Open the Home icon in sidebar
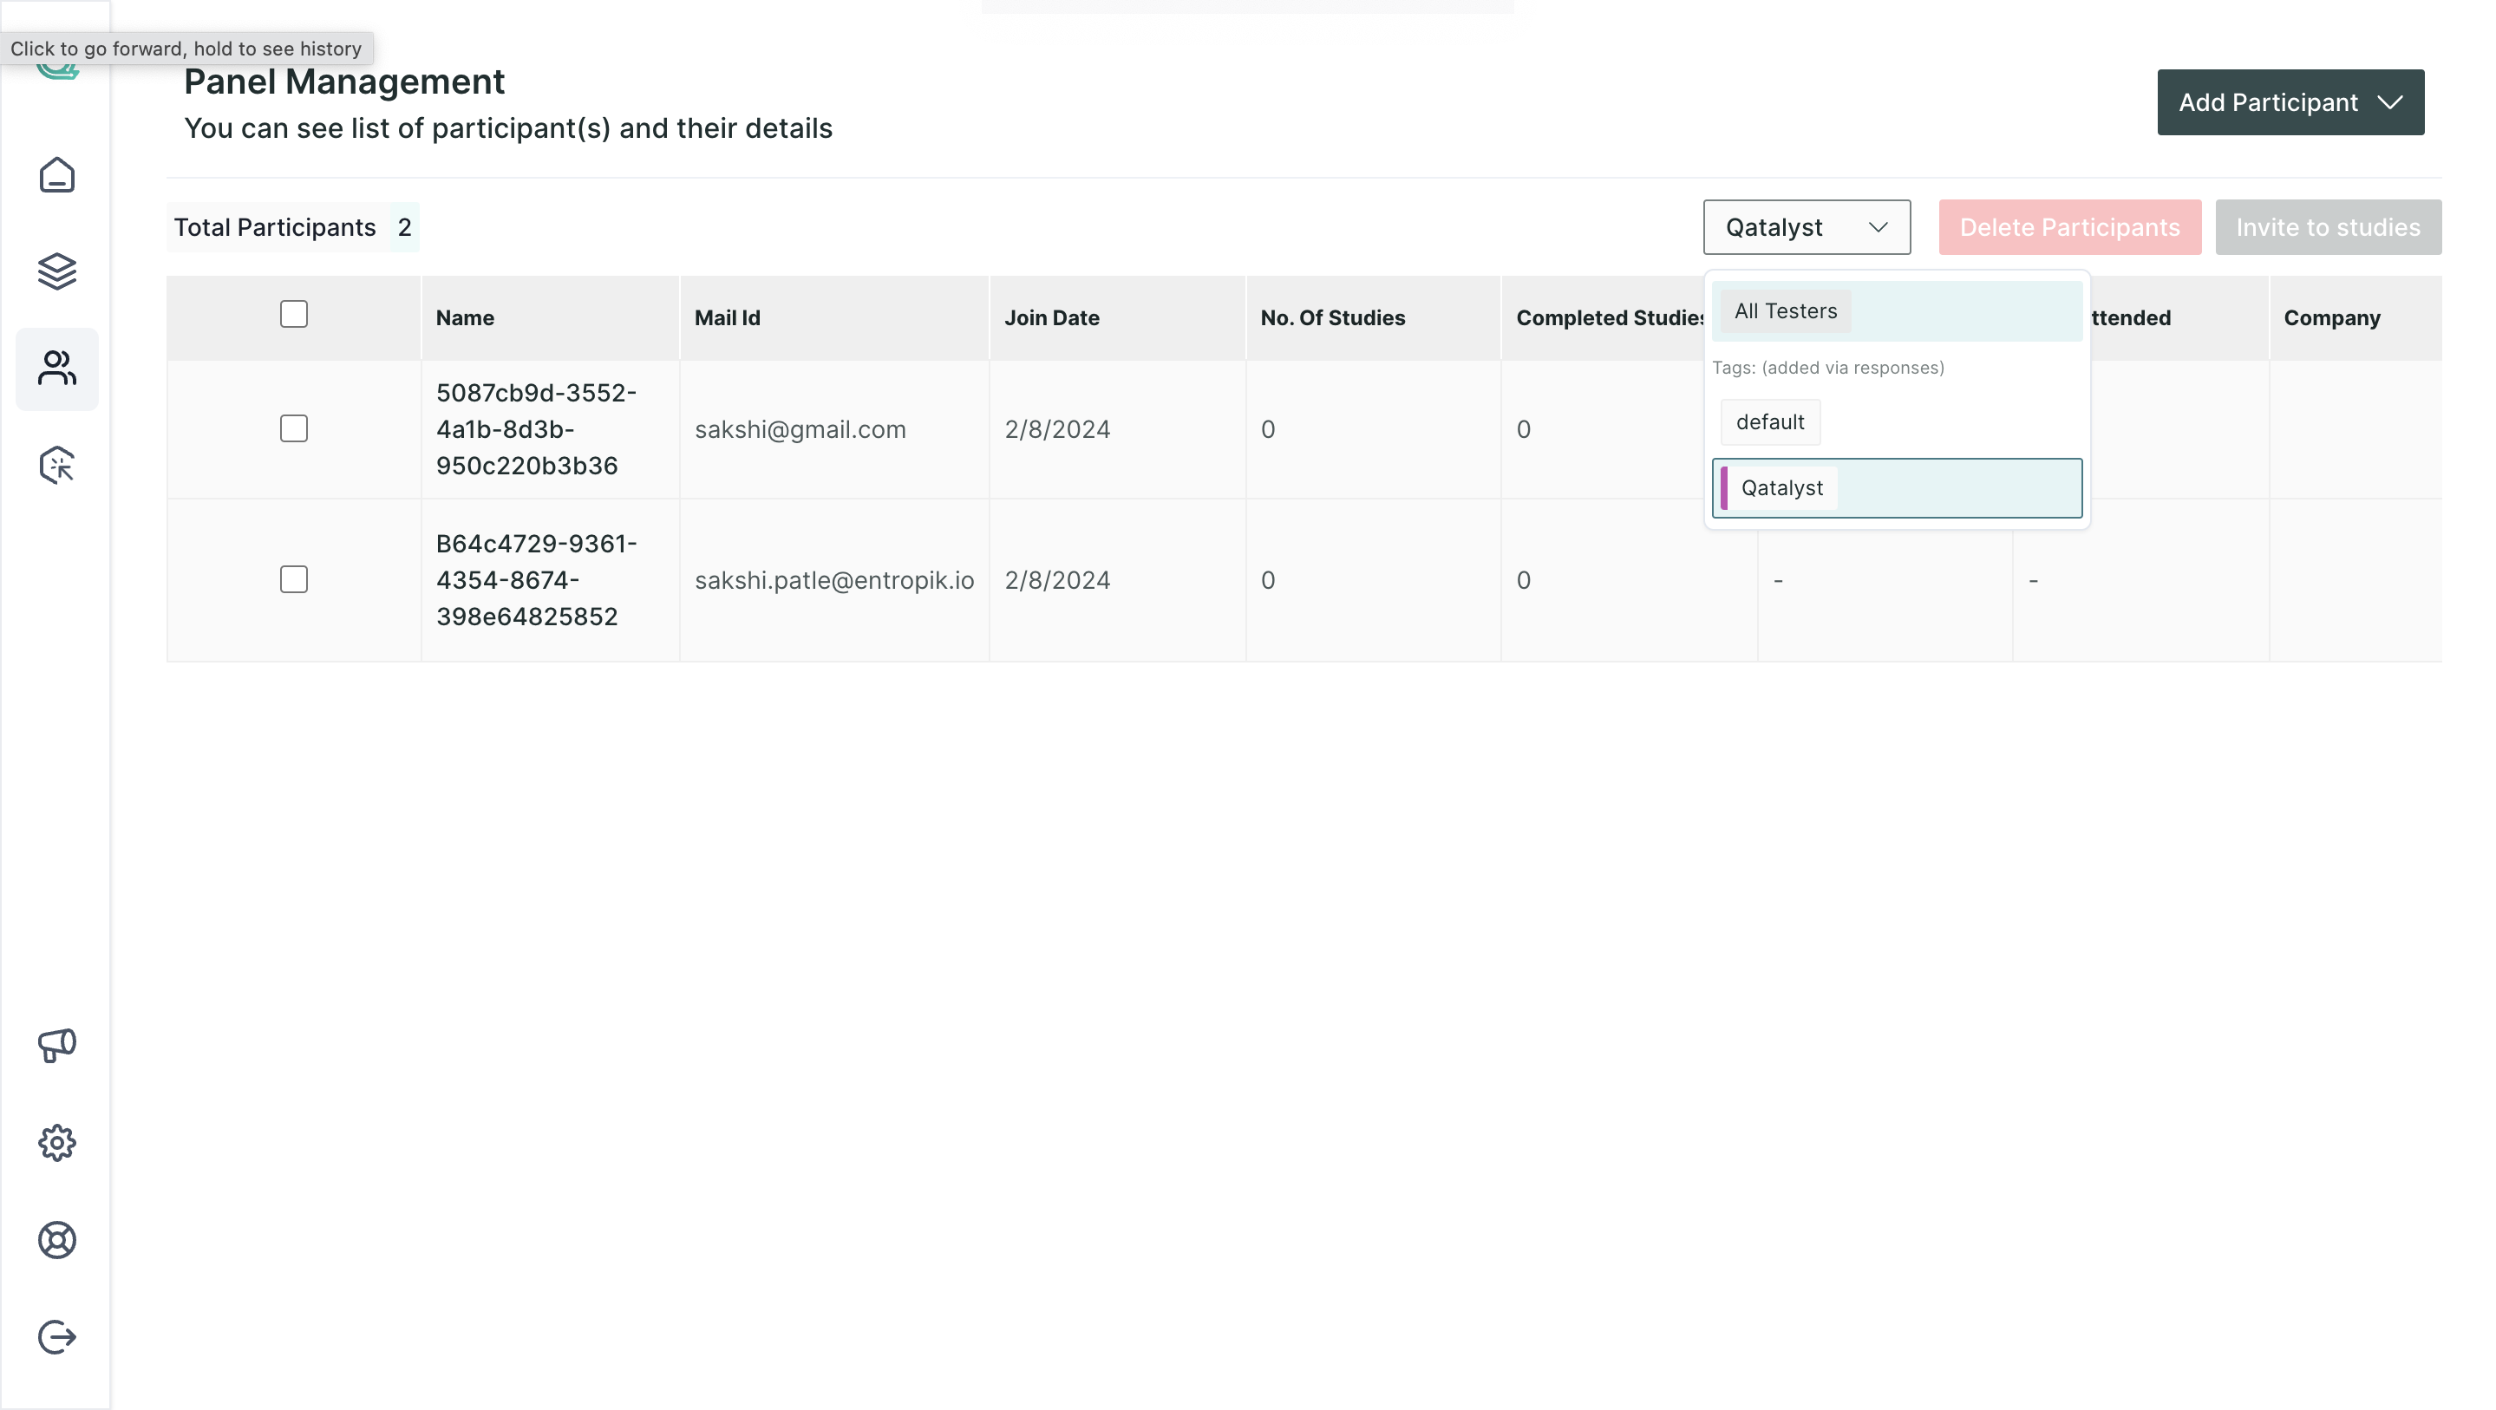2496x1410 pixels. coord(57,175)
